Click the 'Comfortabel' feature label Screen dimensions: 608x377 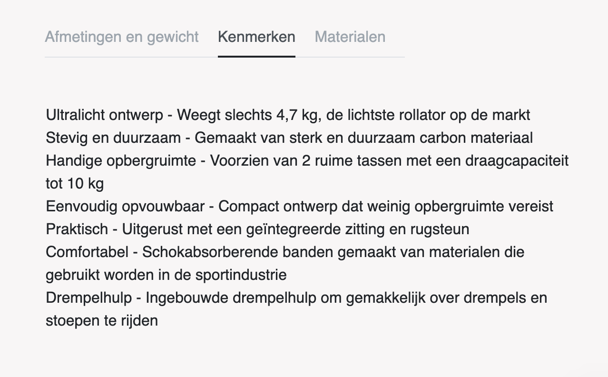click(x=87, y=252)
